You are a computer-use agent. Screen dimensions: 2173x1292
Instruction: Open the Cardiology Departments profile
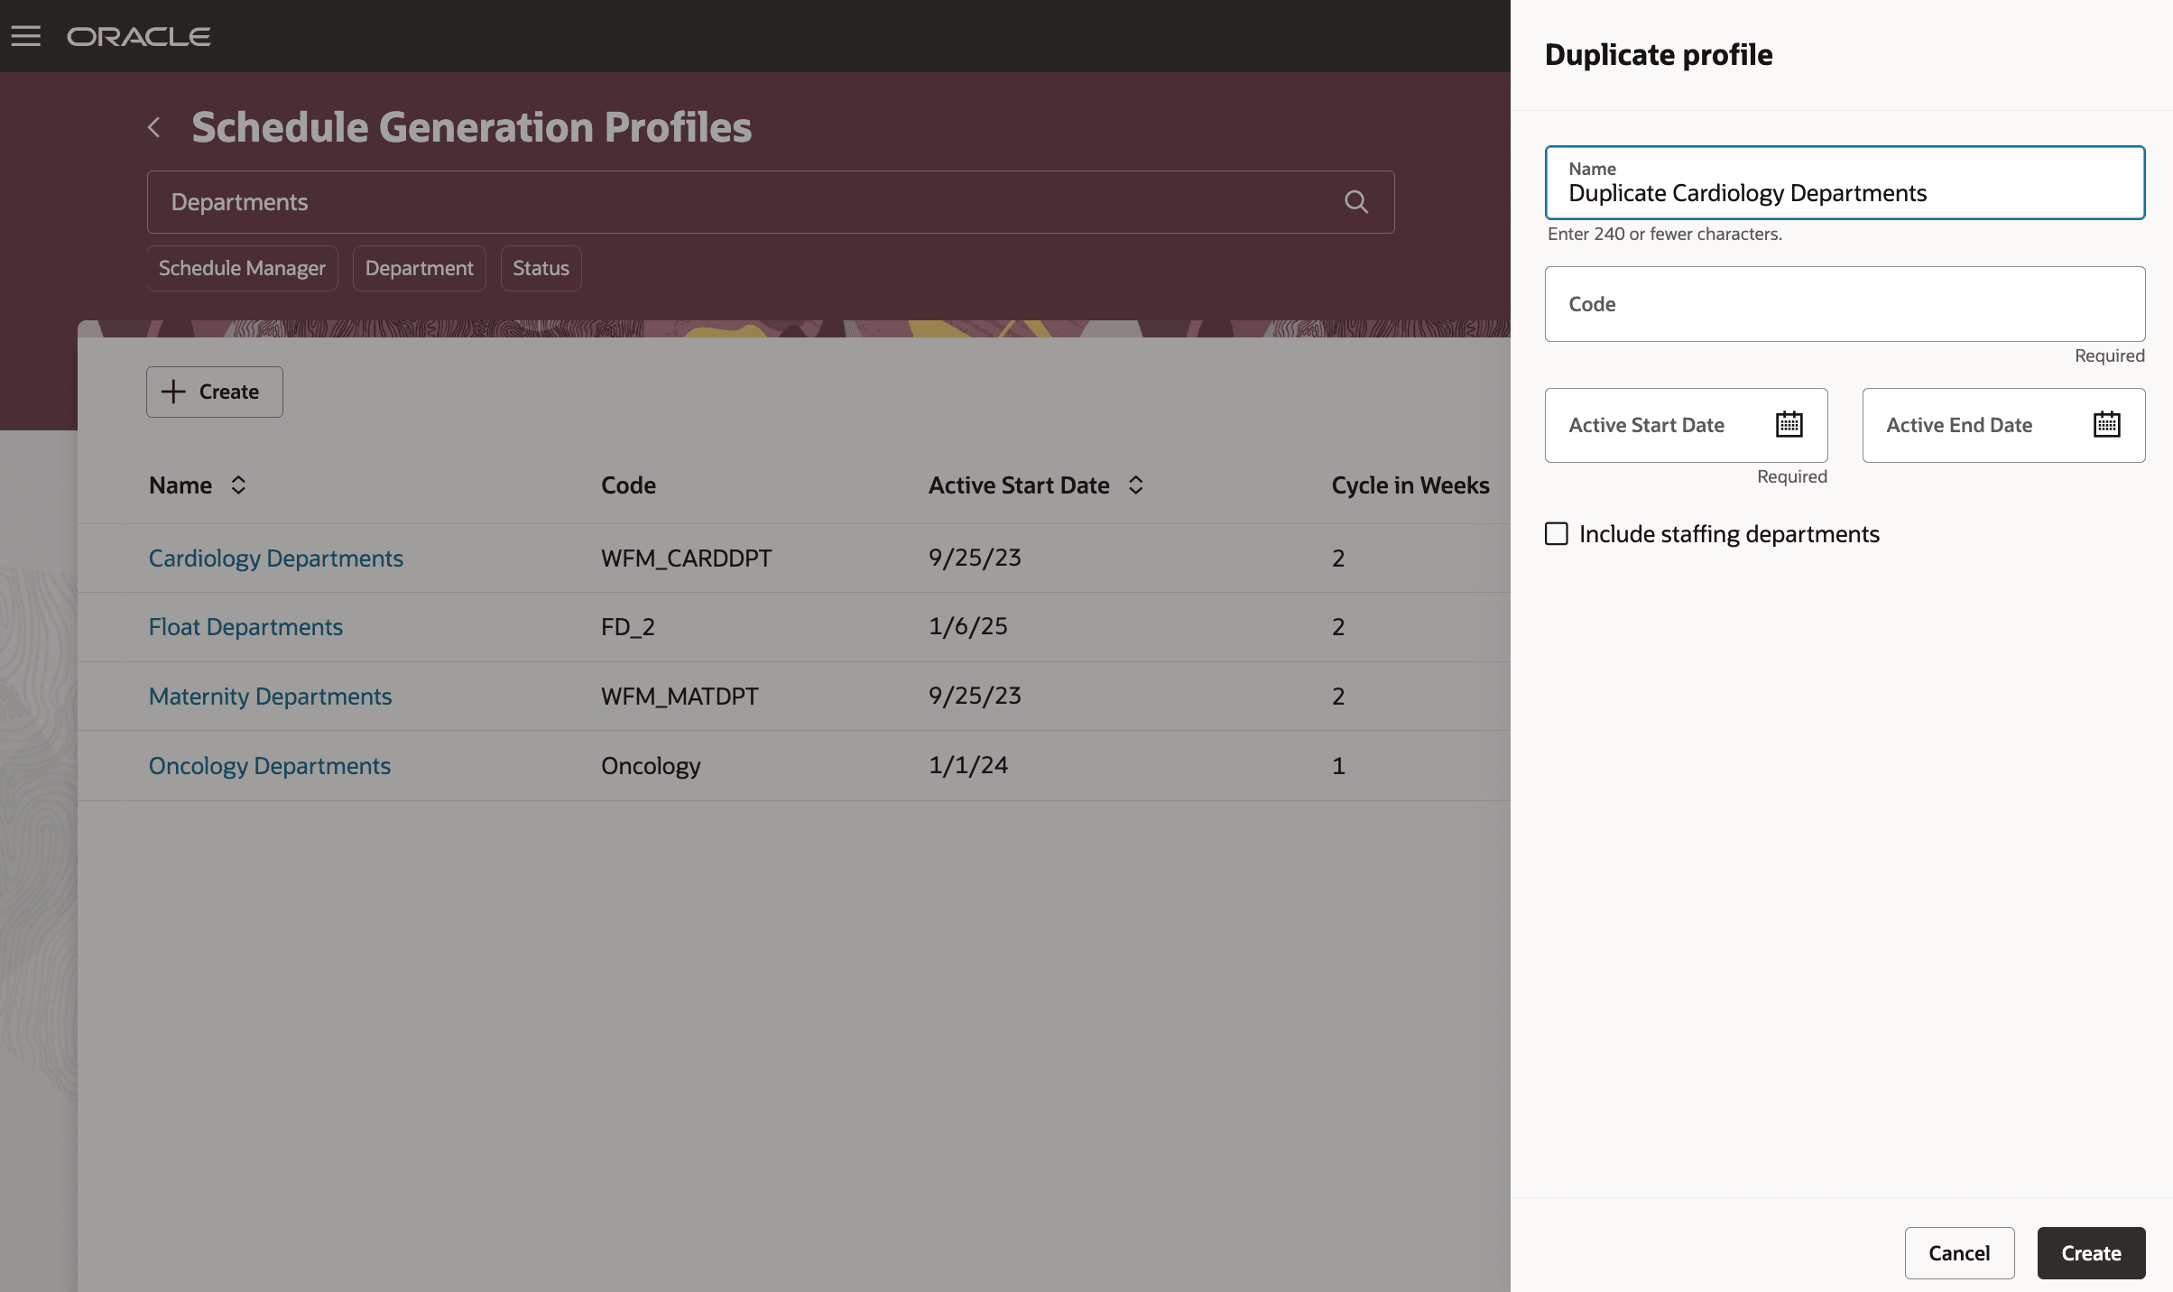click(x=275, y=558)
